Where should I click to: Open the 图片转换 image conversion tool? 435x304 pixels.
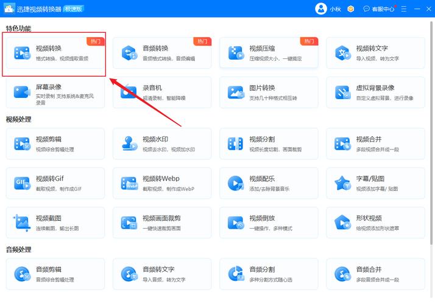point(268,92)
